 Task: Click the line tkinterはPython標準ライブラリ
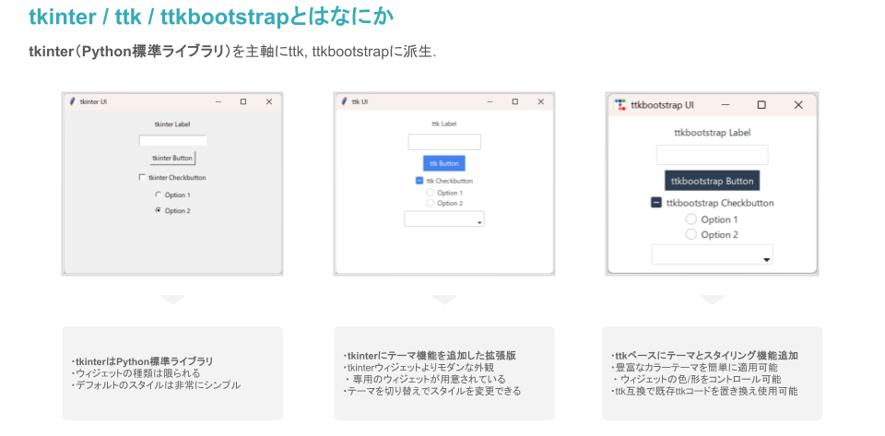click(x=143, y=361)
